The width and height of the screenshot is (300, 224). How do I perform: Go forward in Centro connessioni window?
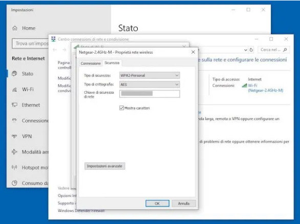point(65,50)
